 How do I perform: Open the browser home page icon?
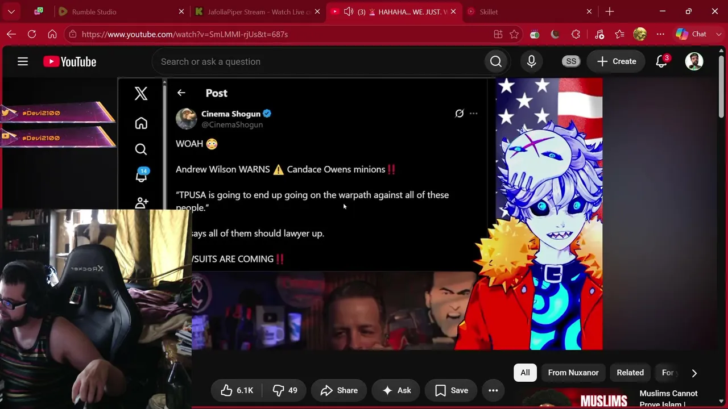(x=52, y=34)
